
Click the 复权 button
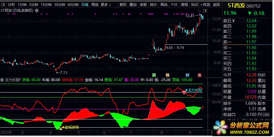point(123,5)
